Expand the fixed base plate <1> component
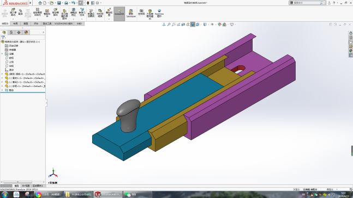Viewport: 353px width, 198px height. [x=2, y=74]
